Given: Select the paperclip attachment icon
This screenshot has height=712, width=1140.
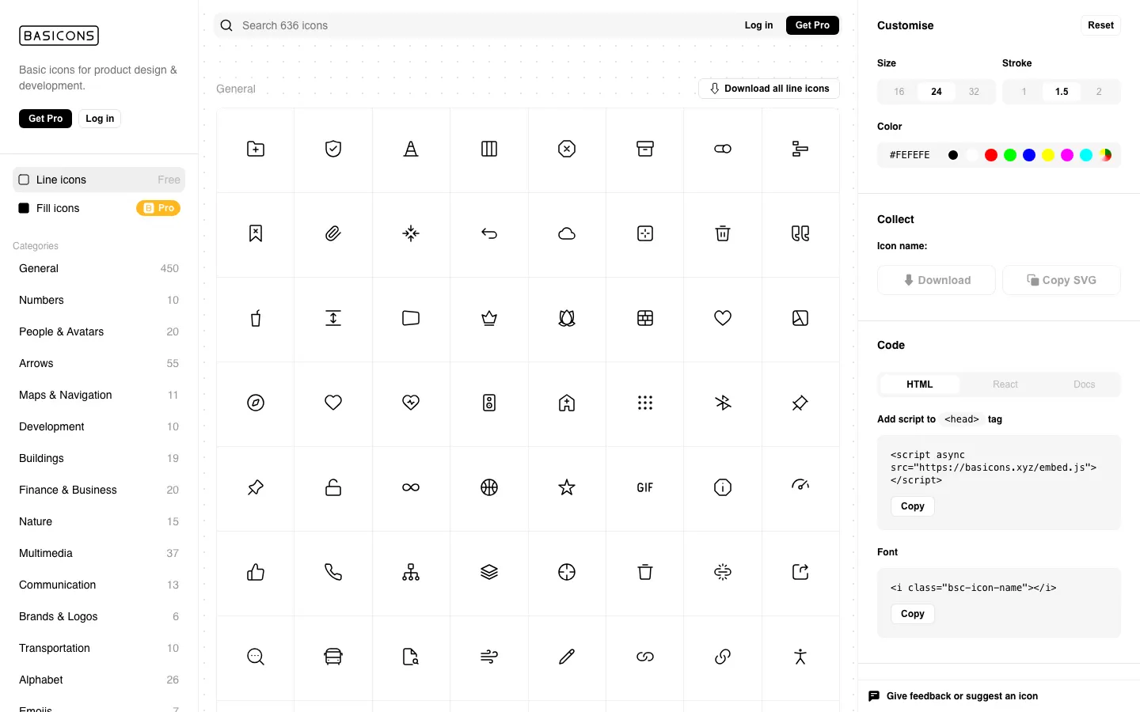Looking at the screenshot, I should 333,233.
